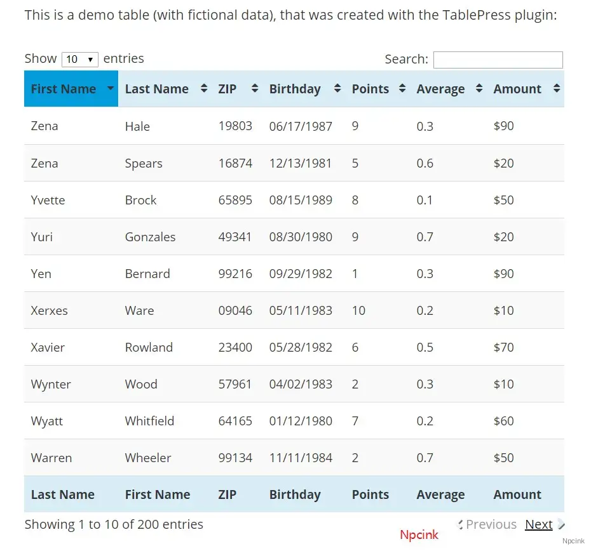Click sort arrows icon beside Last Name
The width and height of the screenshot is (591, 551).
(204, 88)
